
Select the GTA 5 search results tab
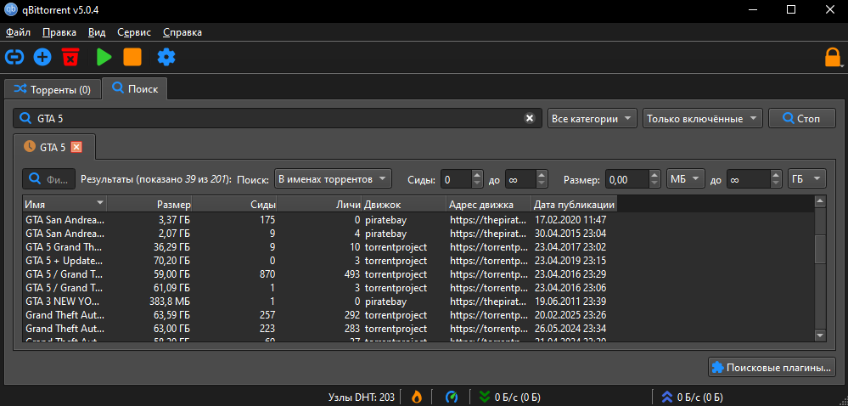(x=54, y=147)
